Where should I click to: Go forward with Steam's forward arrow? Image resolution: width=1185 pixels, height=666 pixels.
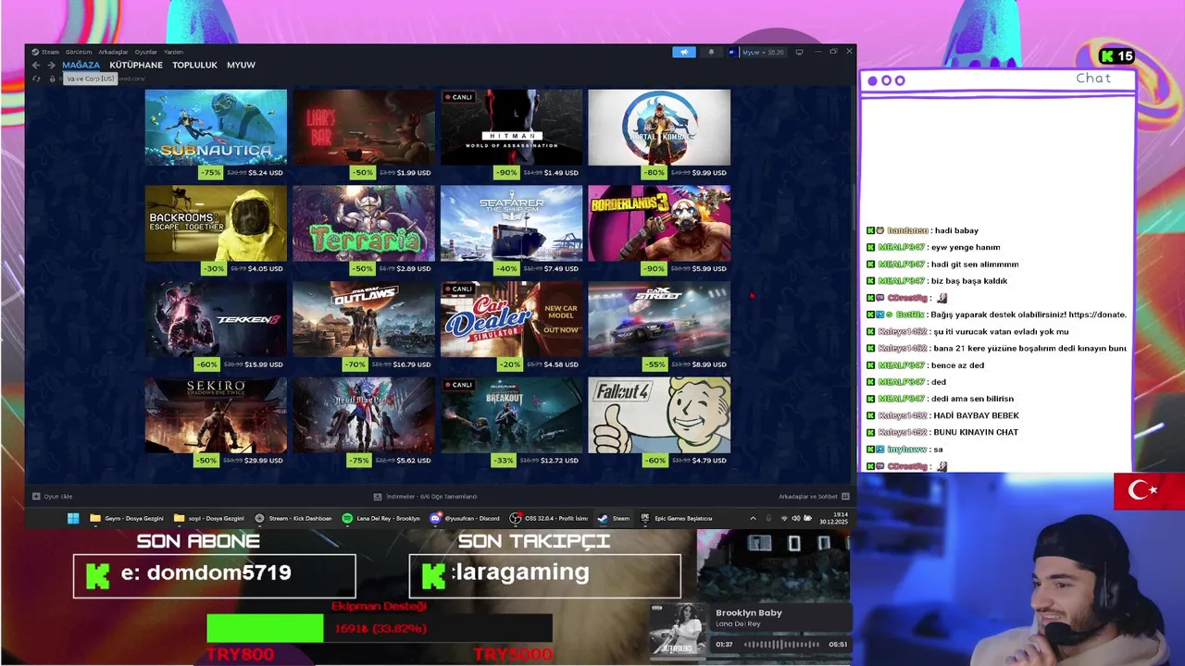point(51,65)
